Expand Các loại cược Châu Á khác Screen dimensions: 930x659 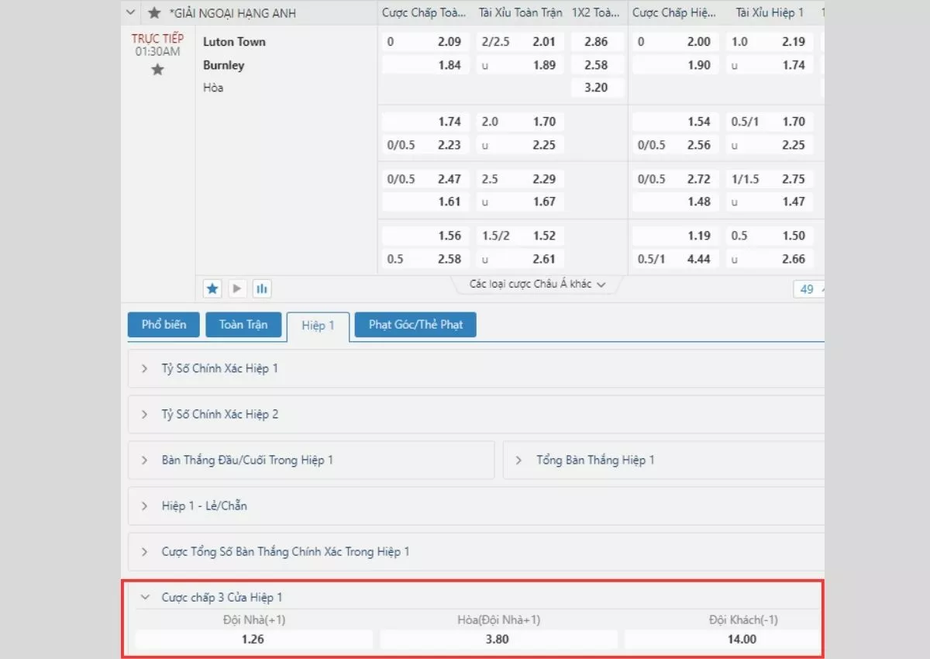[537, 285]
